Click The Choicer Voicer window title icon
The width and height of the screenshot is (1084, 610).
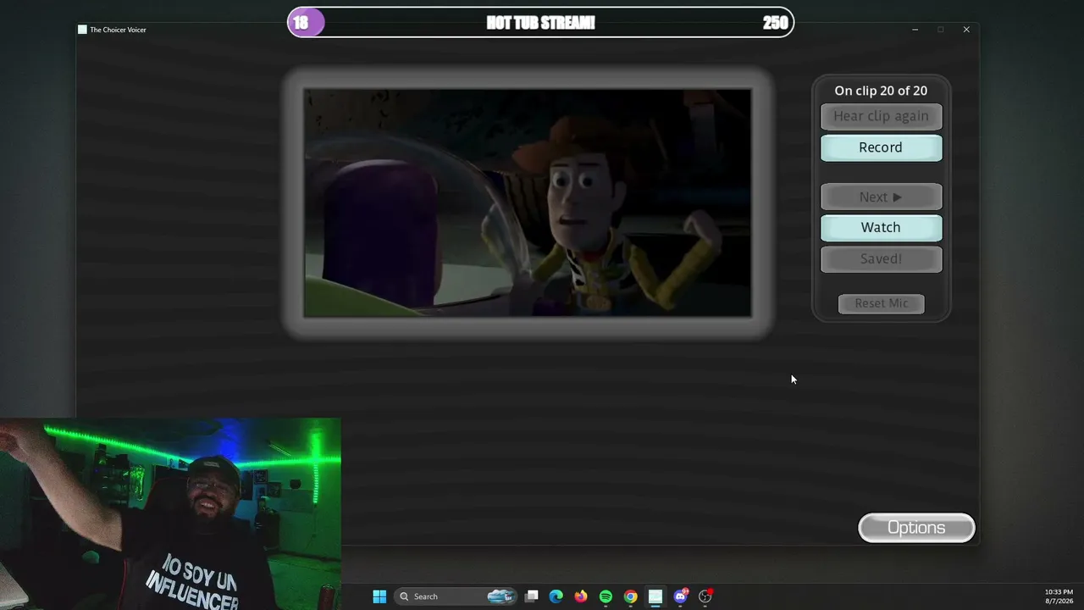[x=82, y=30]
